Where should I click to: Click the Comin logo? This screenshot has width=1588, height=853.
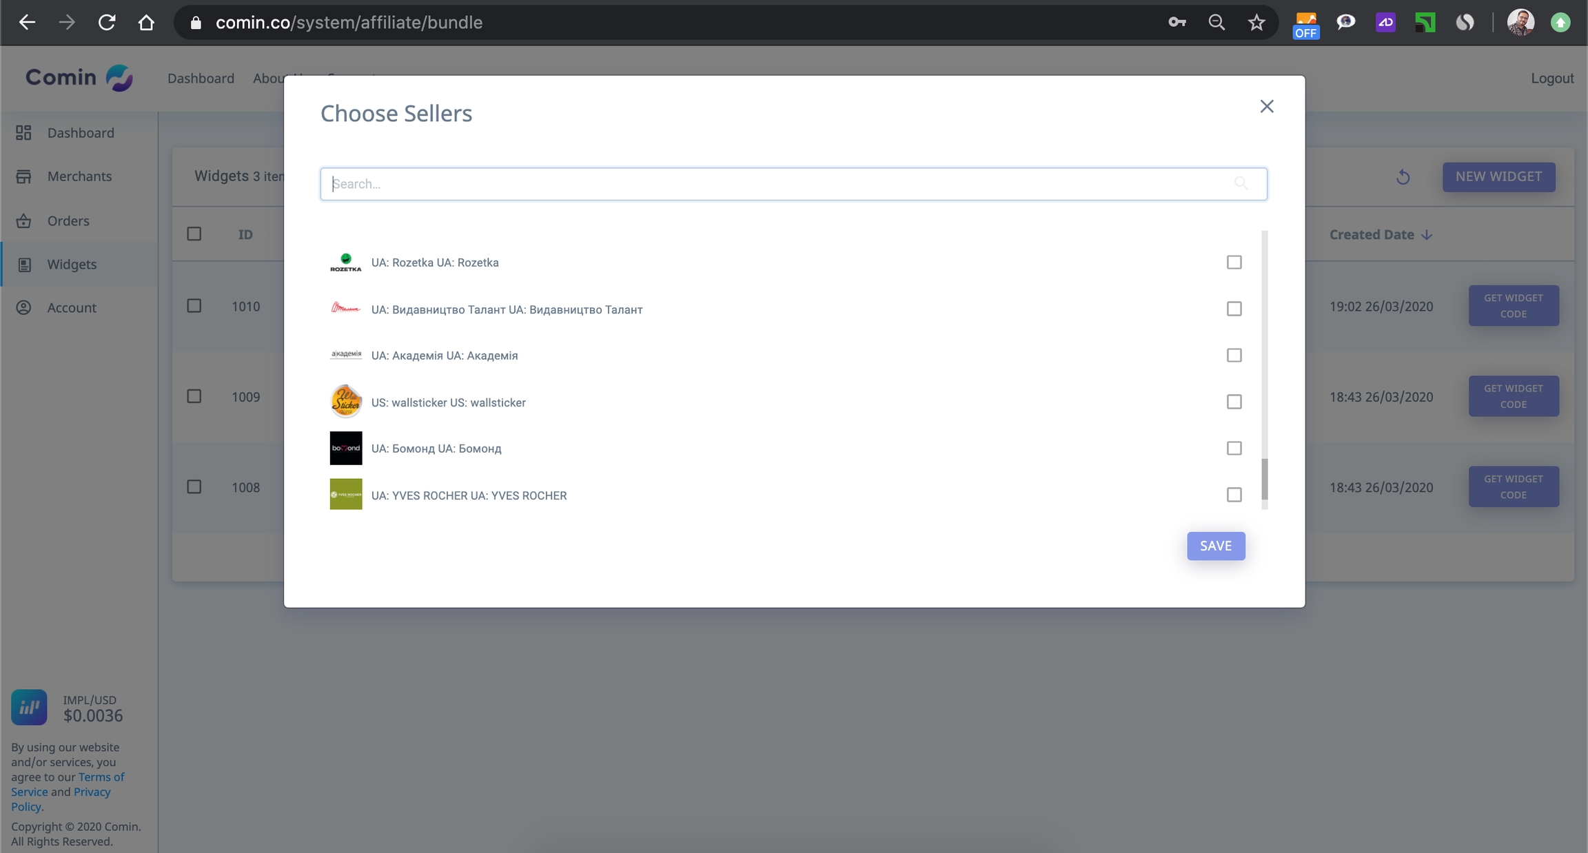79,77
